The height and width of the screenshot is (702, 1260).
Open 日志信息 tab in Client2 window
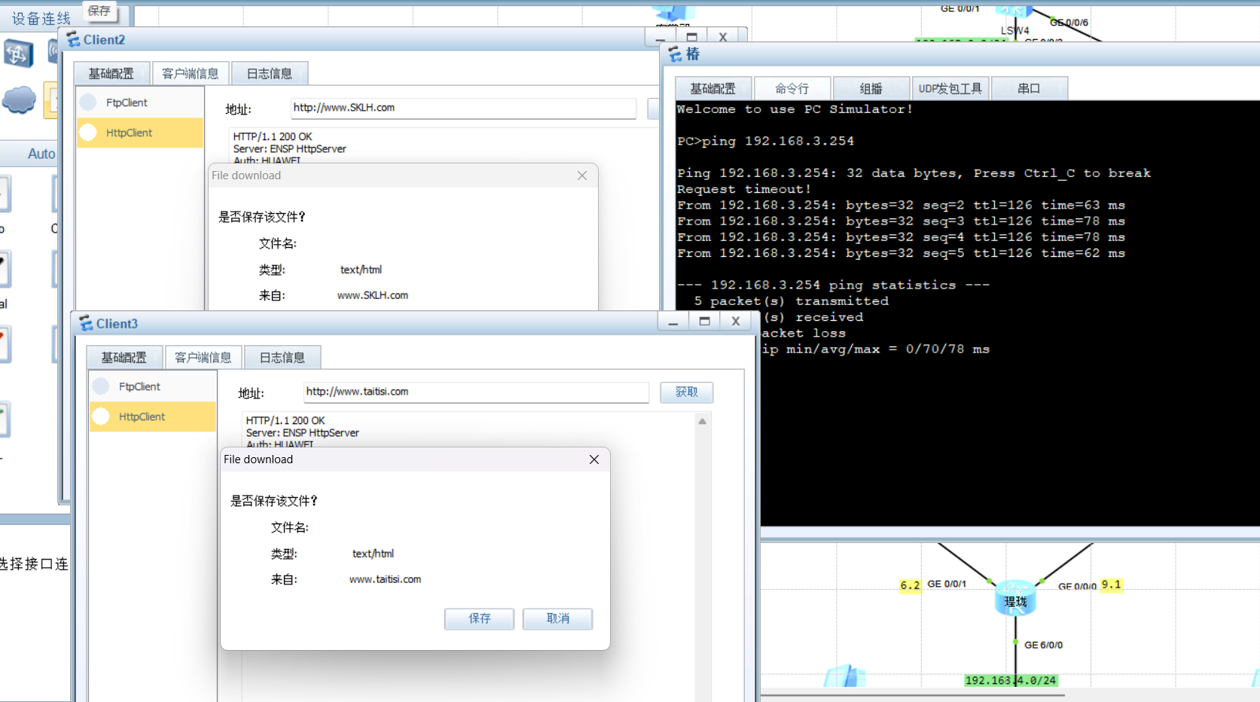coord(270,73)
